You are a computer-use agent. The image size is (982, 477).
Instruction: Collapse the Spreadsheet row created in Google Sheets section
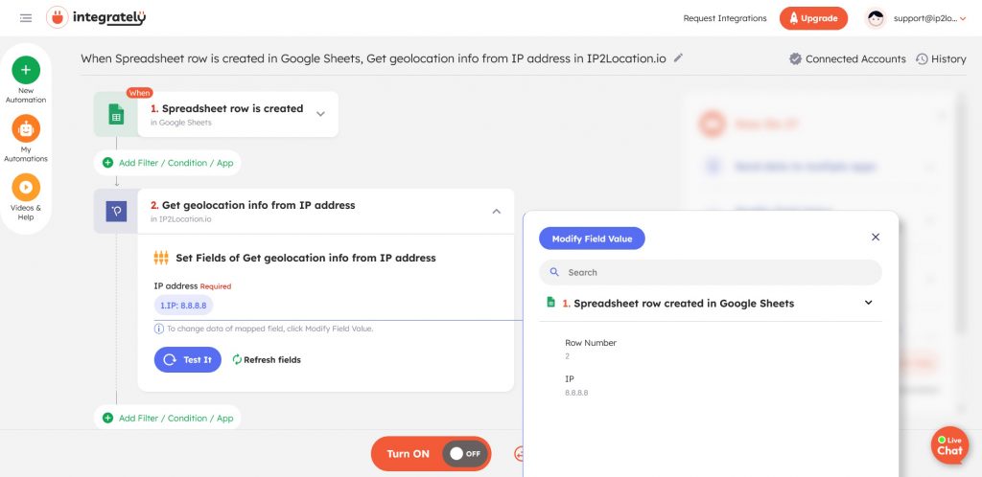click(869, 303)
